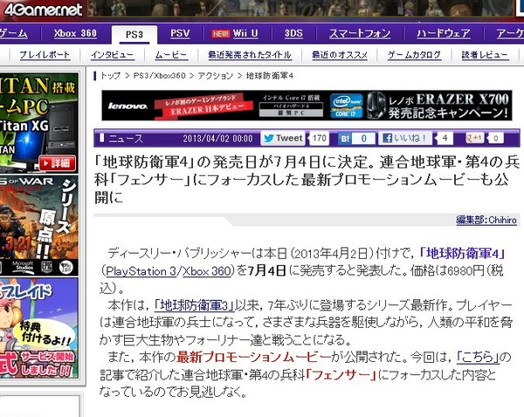The image size is (524, 417).
Task: Open the 「地球防衛軍4」 link in article
Action: (462, 253)
